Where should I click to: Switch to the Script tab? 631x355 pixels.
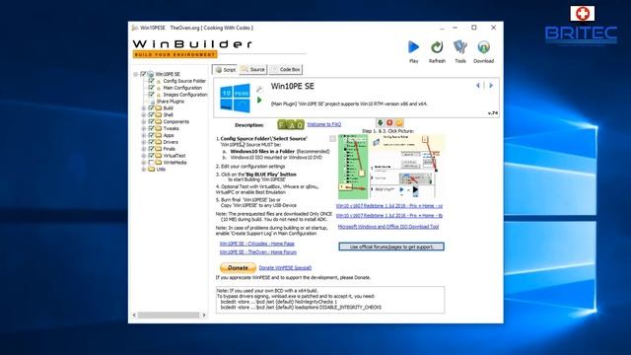[x=225, y=70]
